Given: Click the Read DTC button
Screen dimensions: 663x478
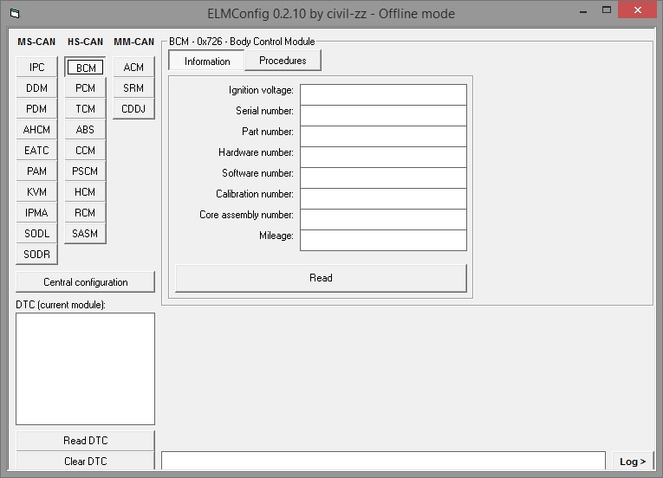Looking at the screenshot, I should click(86, 441).
